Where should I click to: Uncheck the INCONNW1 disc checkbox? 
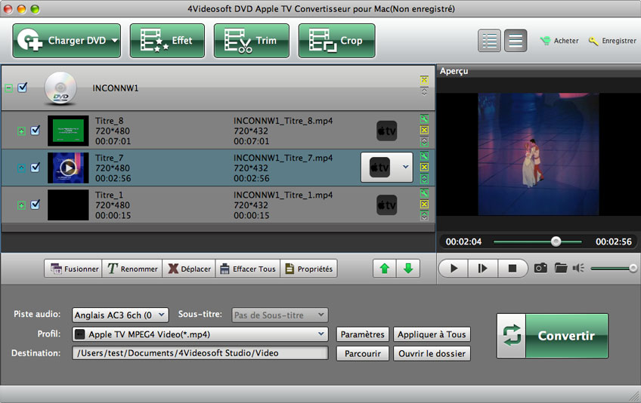[22, 88]
